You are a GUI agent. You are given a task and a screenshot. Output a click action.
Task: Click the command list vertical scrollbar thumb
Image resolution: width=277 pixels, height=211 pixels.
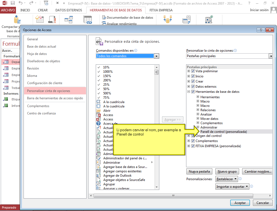[x=156, y=72]
